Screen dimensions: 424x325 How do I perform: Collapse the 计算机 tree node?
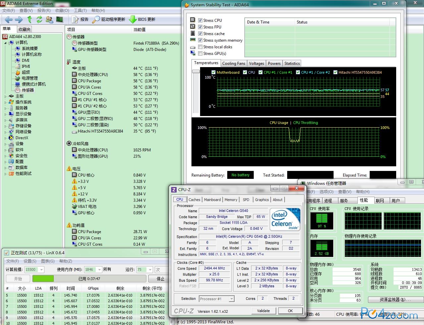point(6,43)
